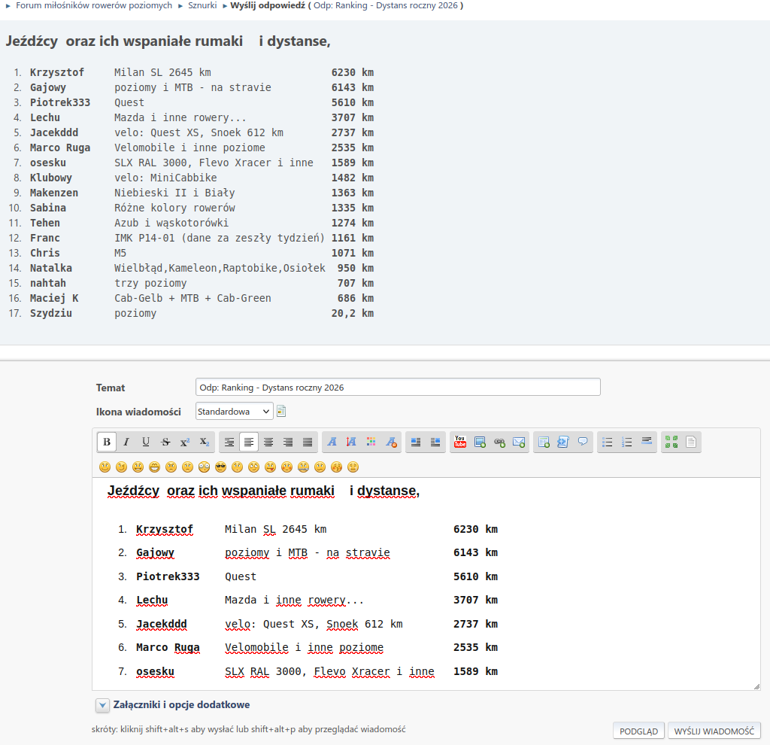Insert the lips-sealed emoticon
The height and width of the screenshot is (745, 770).
tap(304, 467)
